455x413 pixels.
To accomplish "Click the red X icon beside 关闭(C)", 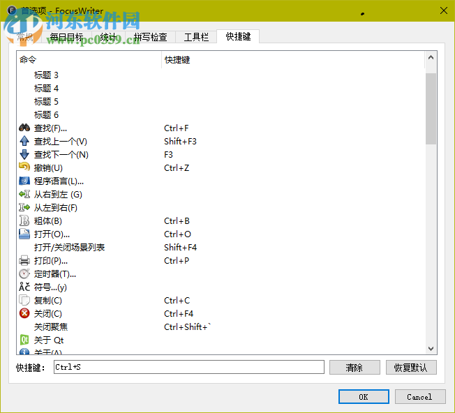I will click(24, 313).
